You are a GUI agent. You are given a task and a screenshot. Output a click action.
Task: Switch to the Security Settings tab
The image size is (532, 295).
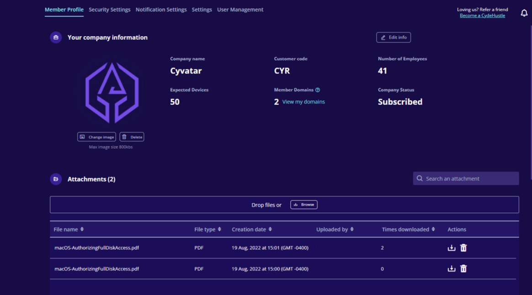coord(109,9)
